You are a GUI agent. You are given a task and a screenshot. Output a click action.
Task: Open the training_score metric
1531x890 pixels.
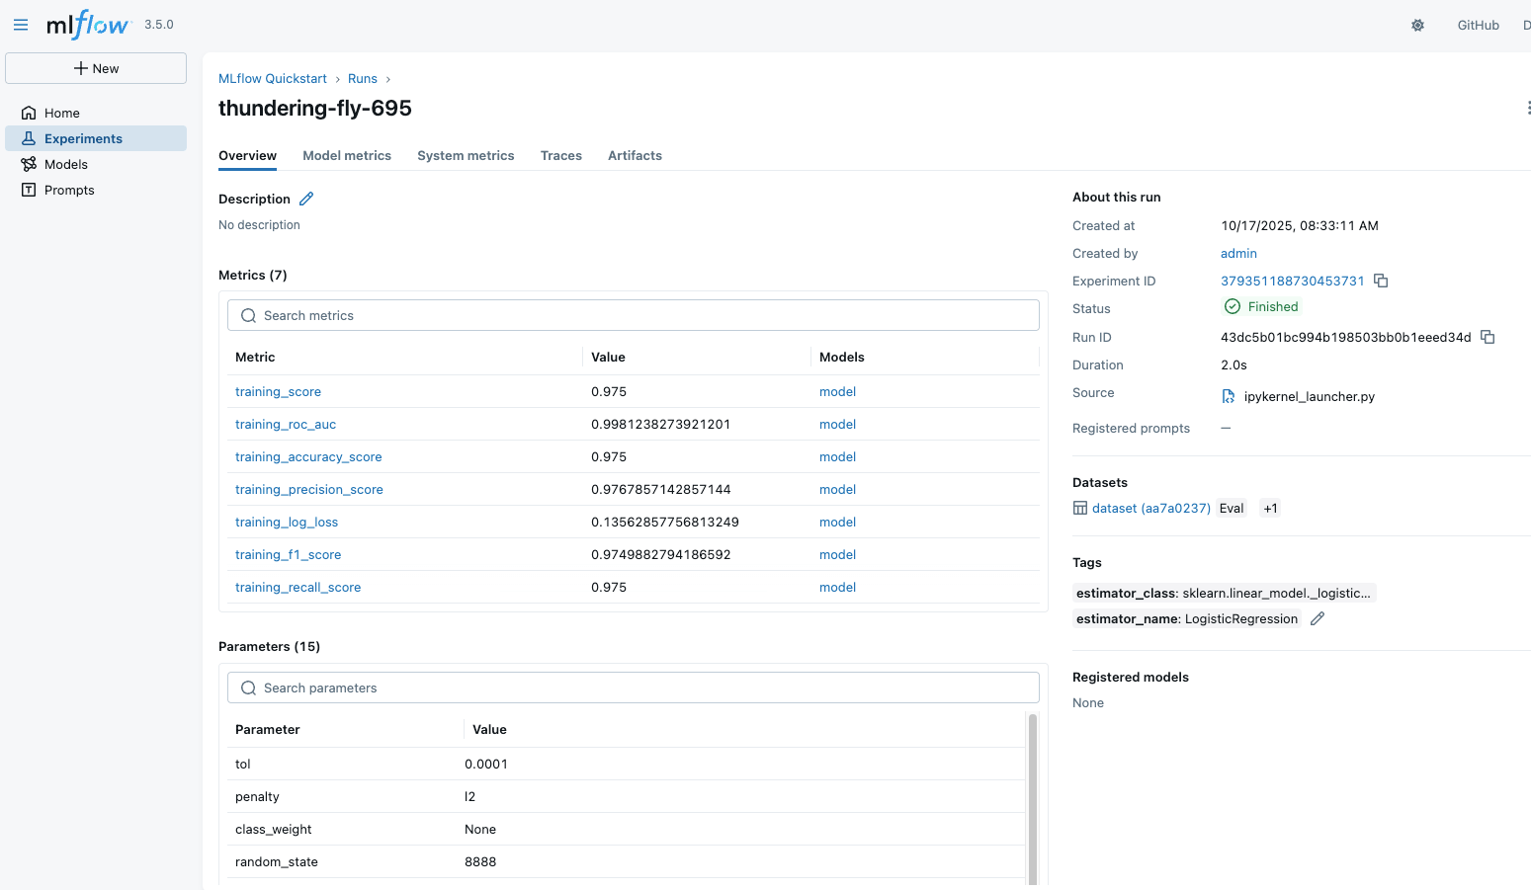[278, 391]
